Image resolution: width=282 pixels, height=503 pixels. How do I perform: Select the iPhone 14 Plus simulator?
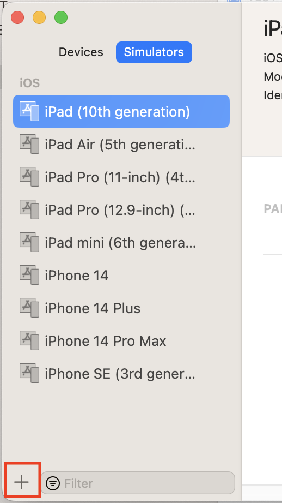pyautogui.click(x=121, y=308)
